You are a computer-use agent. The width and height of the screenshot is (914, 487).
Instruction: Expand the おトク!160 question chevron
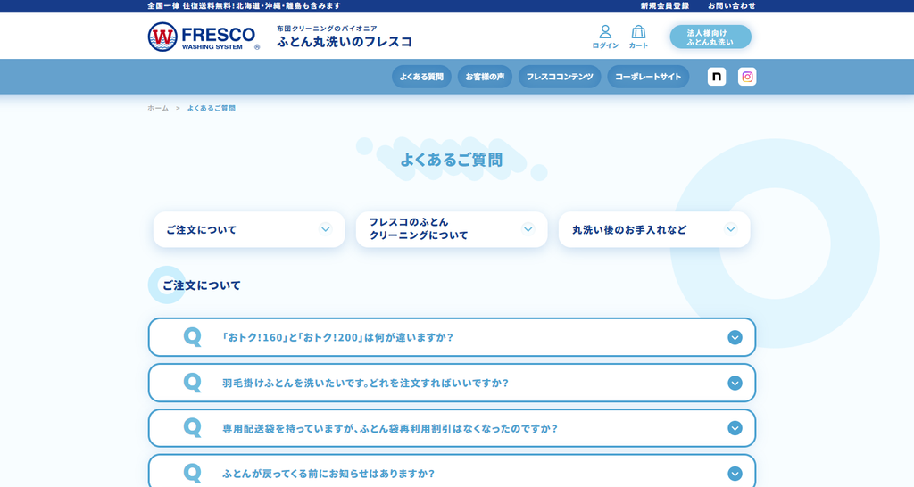click(735, 337)
